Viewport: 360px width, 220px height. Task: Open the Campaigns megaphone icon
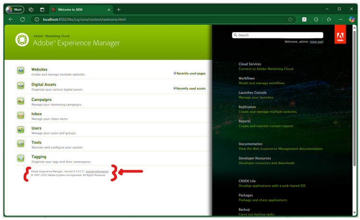(x=21, y=101)
